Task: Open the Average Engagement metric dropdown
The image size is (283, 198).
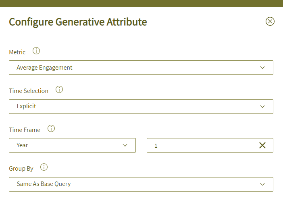Action: tap(141, 68)
